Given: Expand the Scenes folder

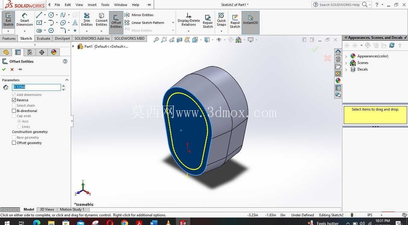Looking at the screenshot, I should [346, 63].
